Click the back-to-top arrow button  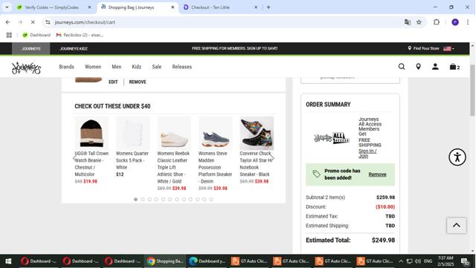456,225
